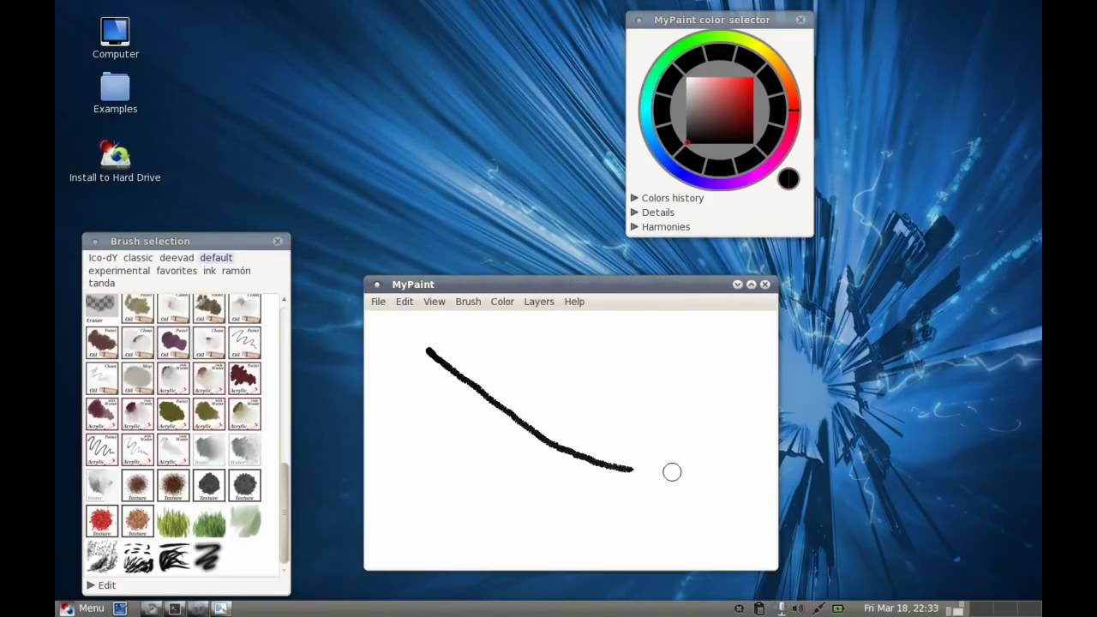
Task: Expand the Colors history section
Action: pyautogui.click(x=667, y=198)
